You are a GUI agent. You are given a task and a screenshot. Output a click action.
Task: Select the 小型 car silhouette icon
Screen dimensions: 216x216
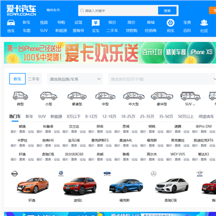point(49,96)
